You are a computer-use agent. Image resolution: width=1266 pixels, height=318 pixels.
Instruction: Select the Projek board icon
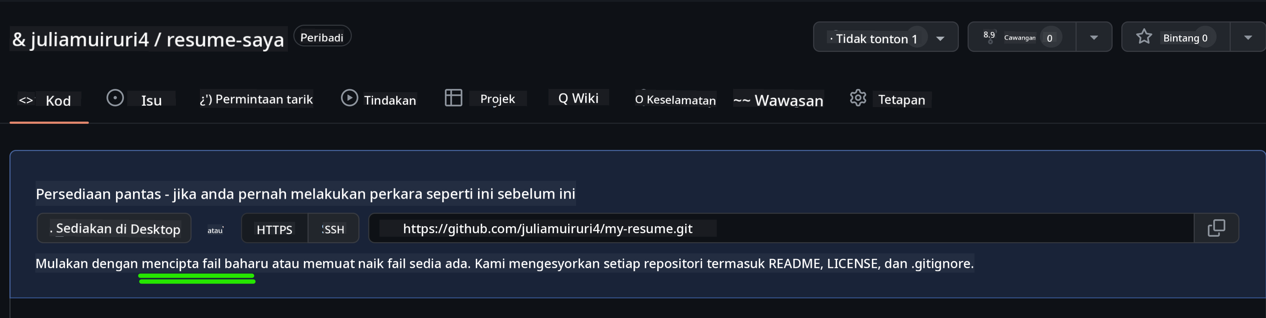[454, 98]
